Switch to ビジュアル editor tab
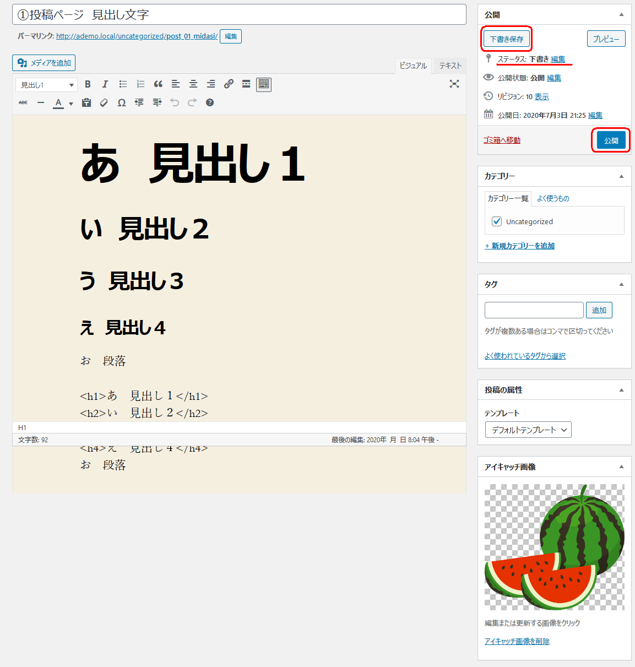The image size is (635, 667). [413, 66]
